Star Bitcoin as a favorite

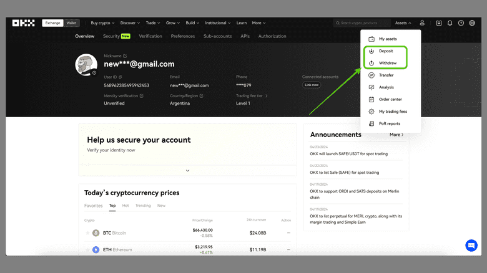click(x=87, y=233)
